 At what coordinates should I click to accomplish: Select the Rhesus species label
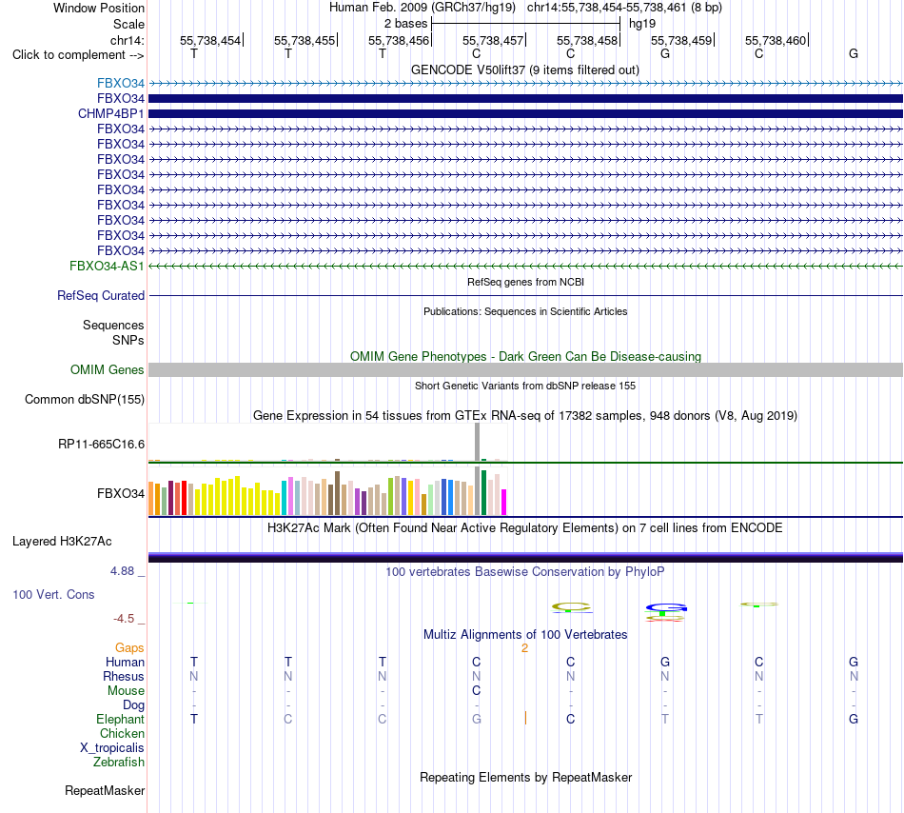pyautogui.click(x=124, y=676)
